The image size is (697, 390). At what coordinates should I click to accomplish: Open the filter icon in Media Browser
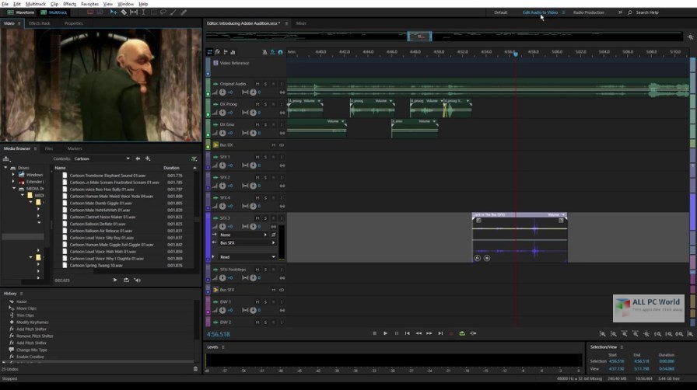pyautogui.click(x=194, y=158)
